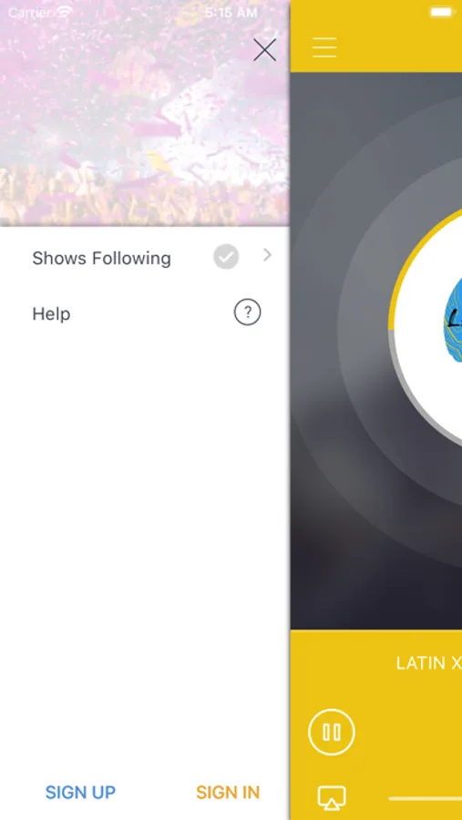Open the hamburger menu icon
Image resolution: width=462 pixels, height=820 pixels.
[324, 47]
